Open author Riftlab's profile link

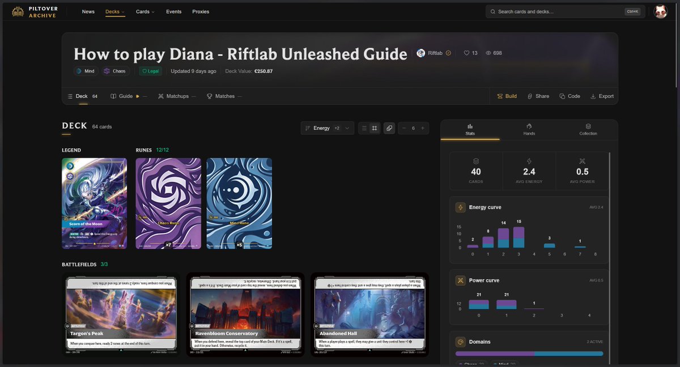[x=435, y=53]
